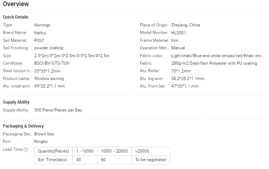The image size is (269, 169).
Task: Click the '10001 - 20000' quantity cell
Action: (x=114, y=151)
